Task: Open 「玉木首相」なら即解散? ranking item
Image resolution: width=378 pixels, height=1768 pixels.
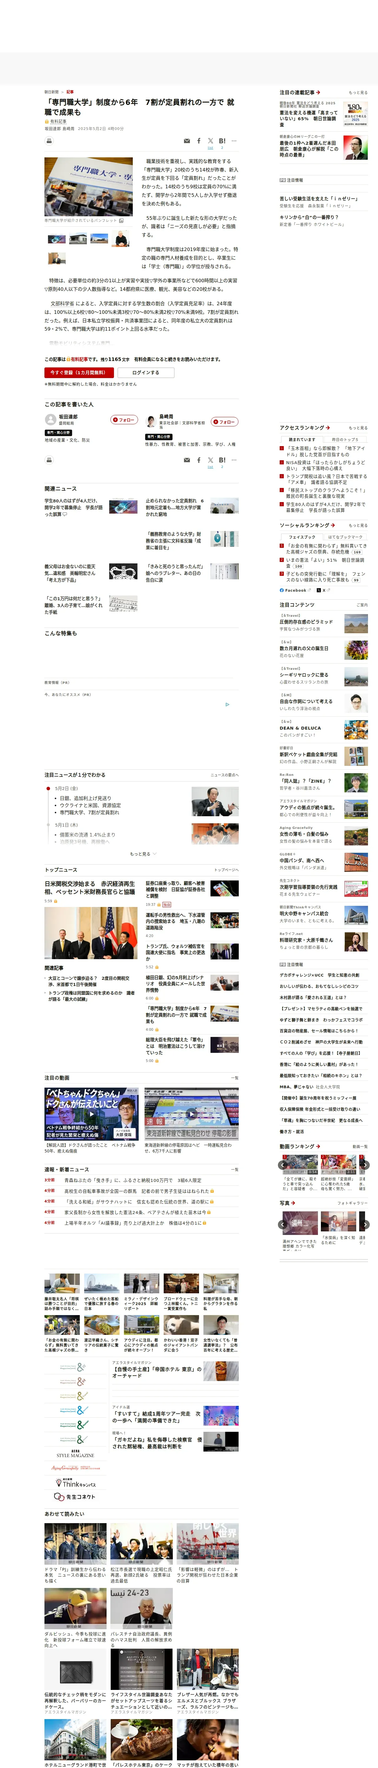Action: [326, 452]
